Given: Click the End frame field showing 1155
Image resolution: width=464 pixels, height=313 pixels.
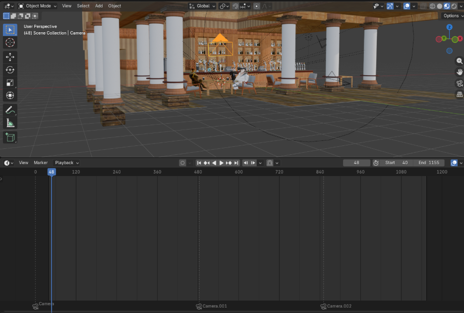Looking at the screenshot, I should (x=429, y=163).
